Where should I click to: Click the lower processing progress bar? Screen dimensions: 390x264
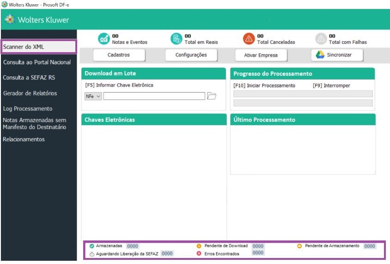point(303,103)
